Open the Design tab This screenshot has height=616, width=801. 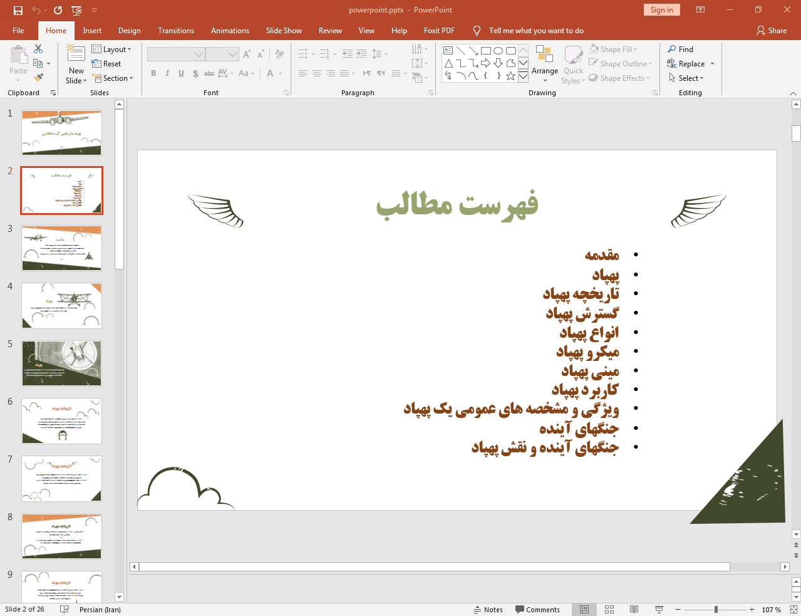coord(130,30)
